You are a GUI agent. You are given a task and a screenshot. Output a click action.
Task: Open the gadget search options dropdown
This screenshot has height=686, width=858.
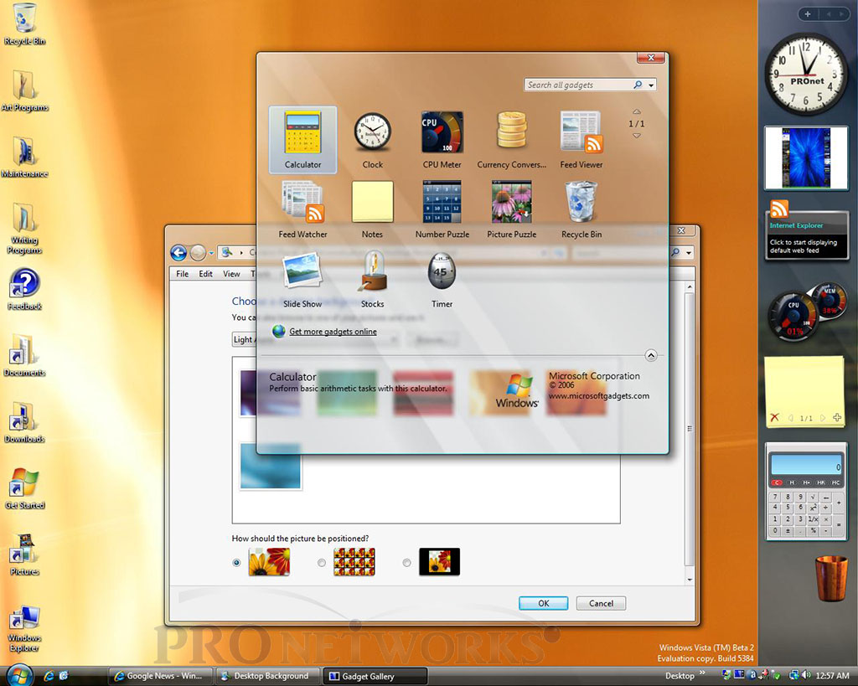tap(651, 85)
